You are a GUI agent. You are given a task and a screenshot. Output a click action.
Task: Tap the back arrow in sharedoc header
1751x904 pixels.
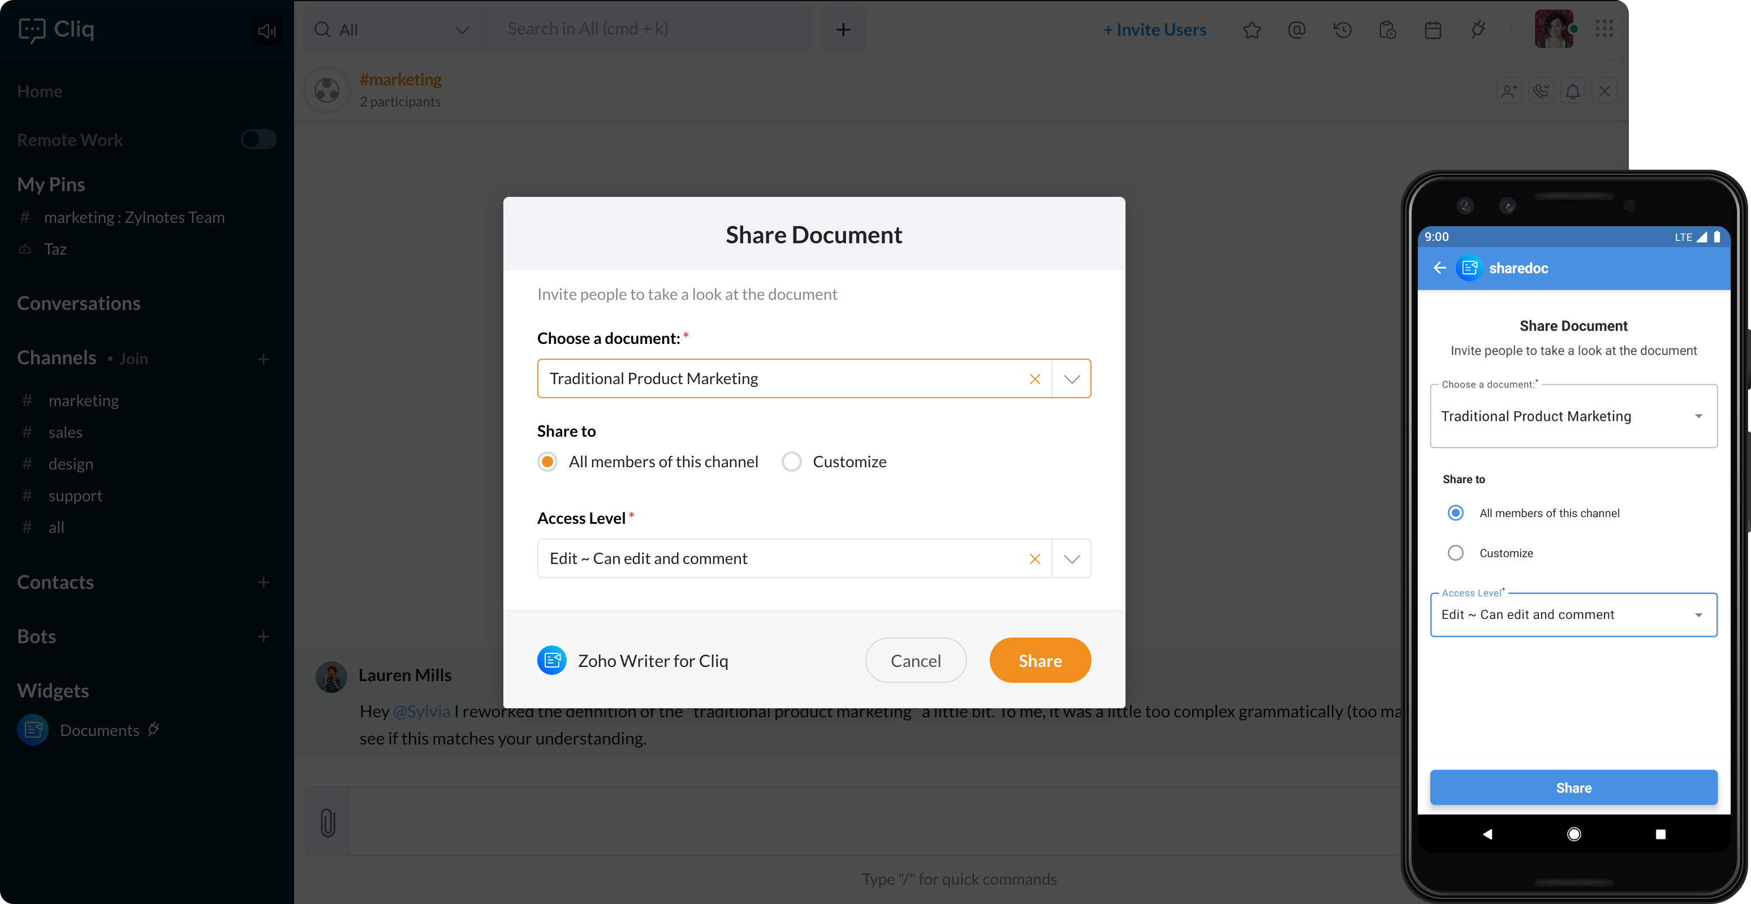point(1440,268)
